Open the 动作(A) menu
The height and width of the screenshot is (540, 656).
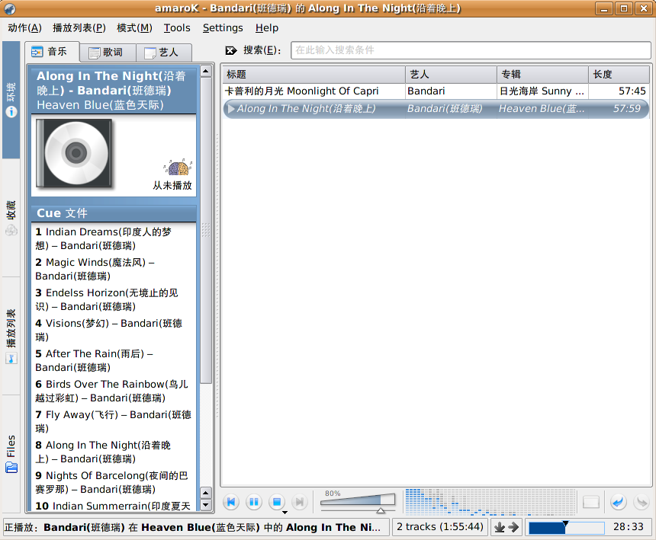24,28
